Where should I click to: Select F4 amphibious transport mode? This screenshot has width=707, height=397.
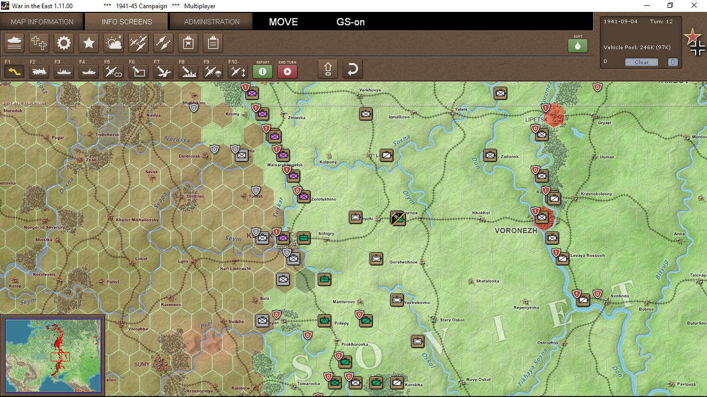tap(89, 71)
